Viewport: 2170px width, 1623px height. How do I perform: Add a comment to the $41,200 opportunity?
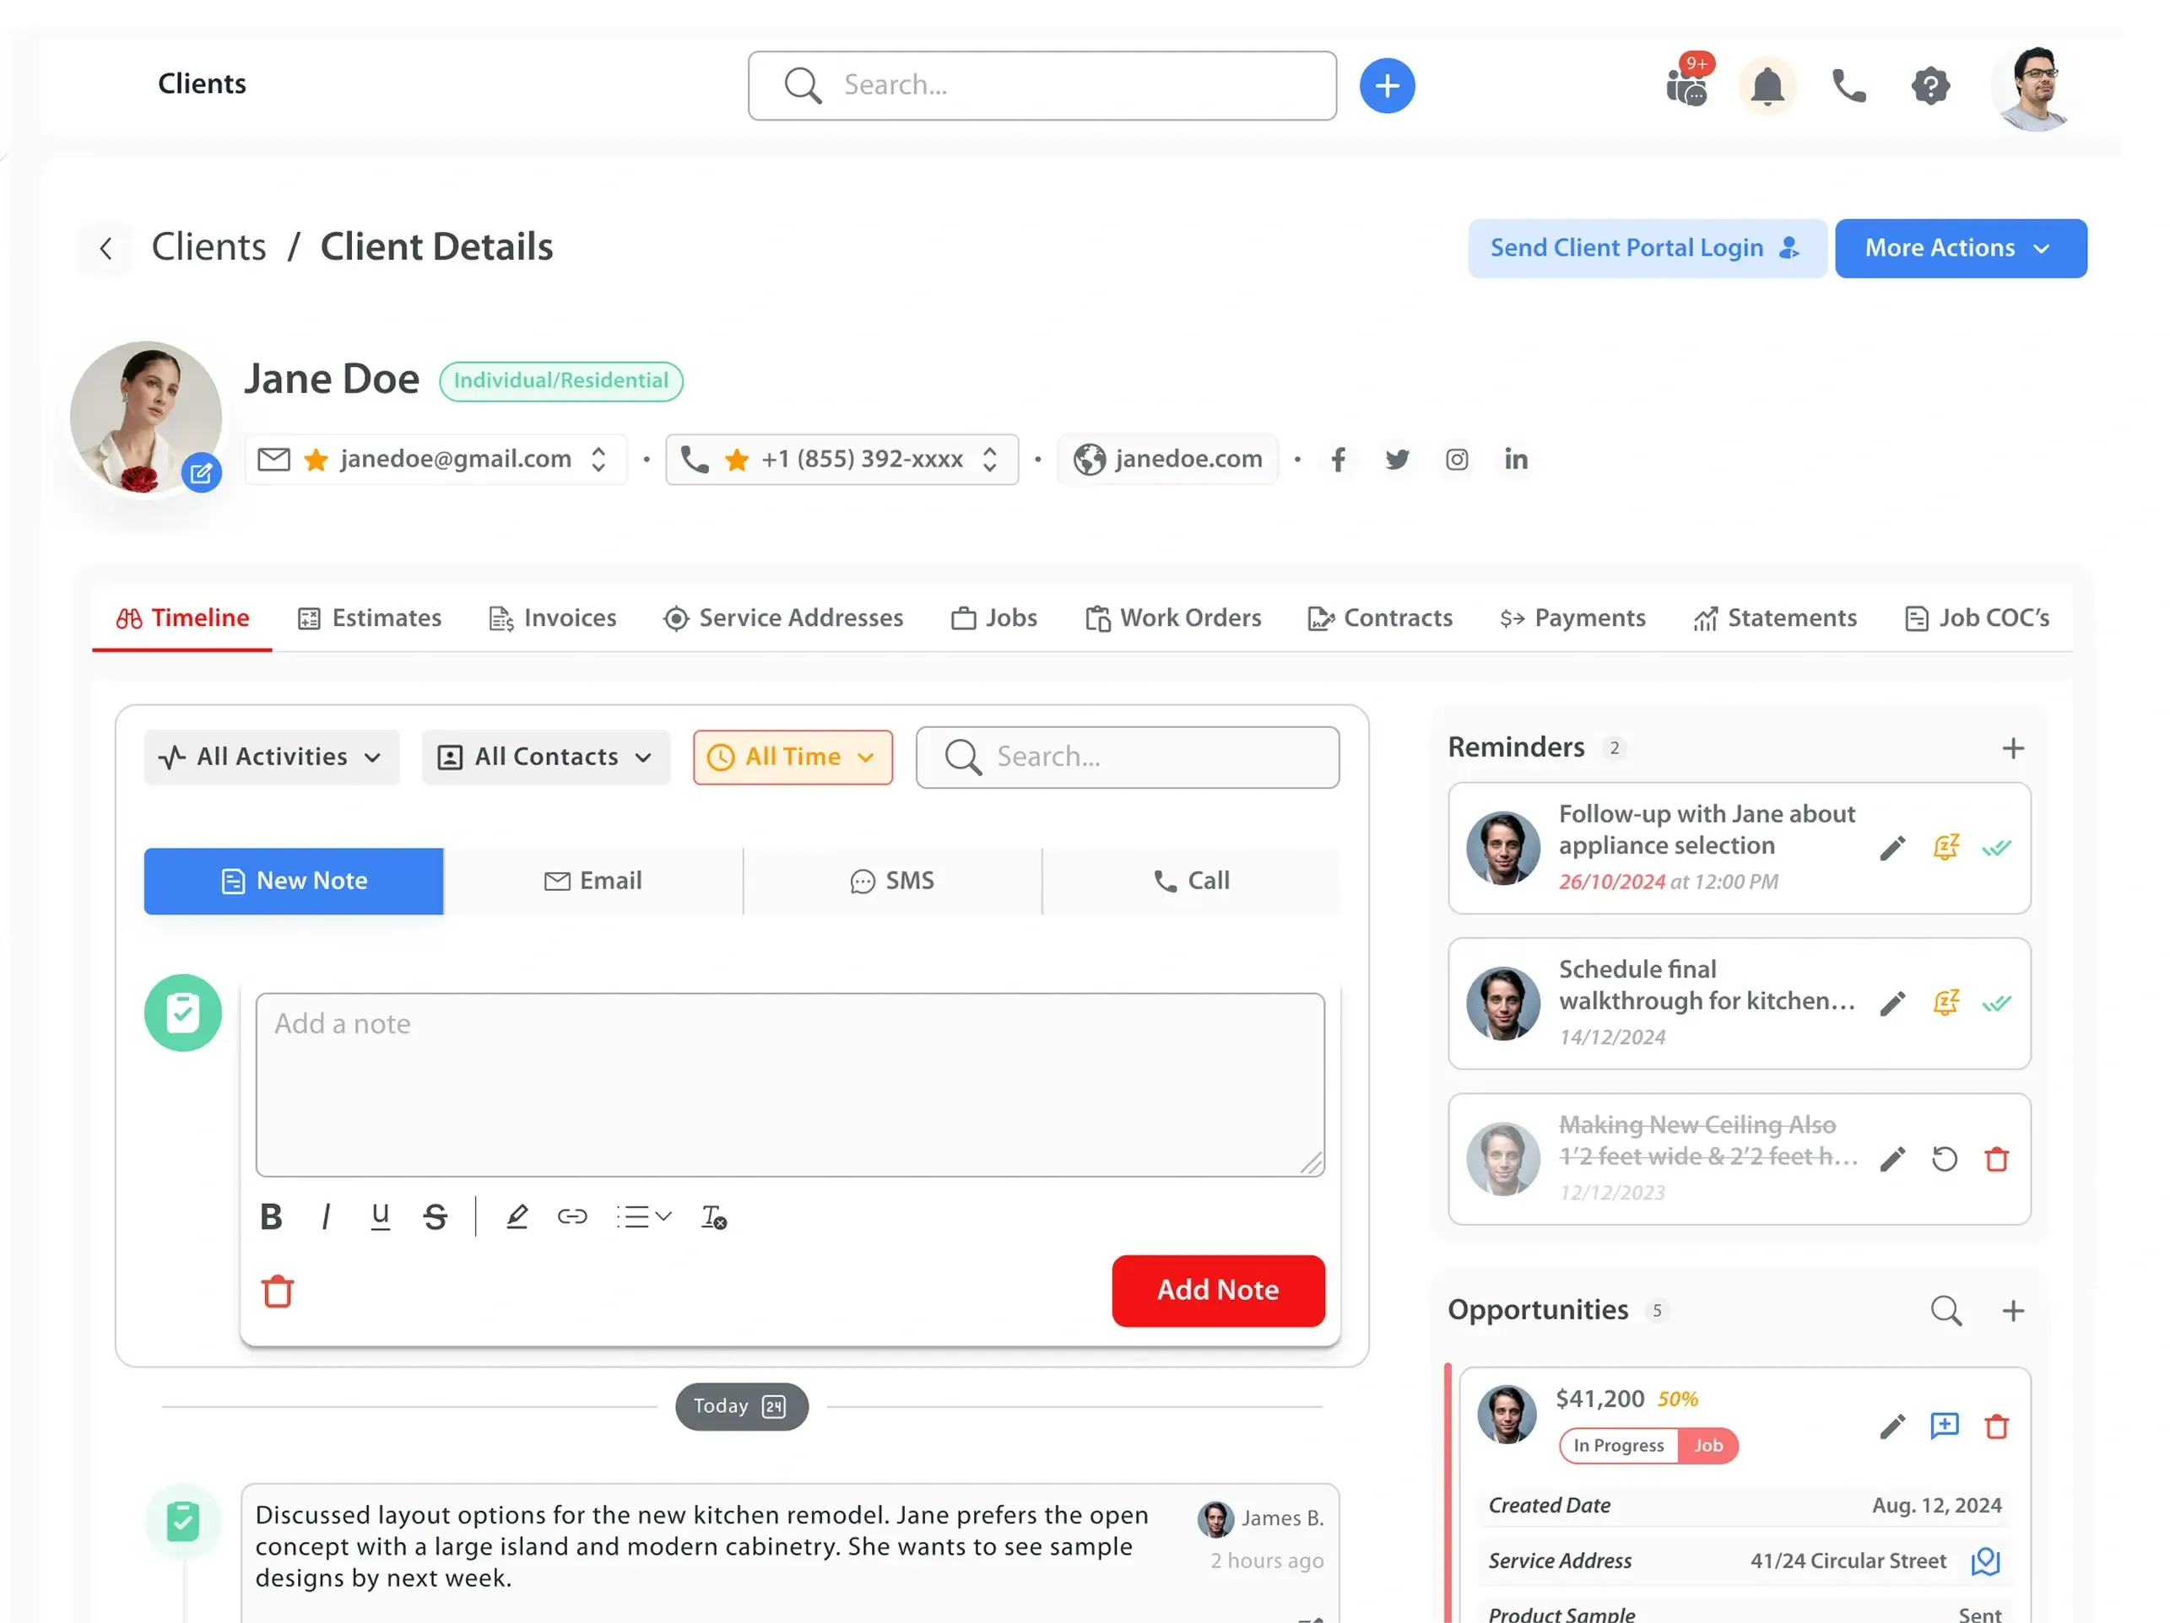(x=1944, y=1426)
